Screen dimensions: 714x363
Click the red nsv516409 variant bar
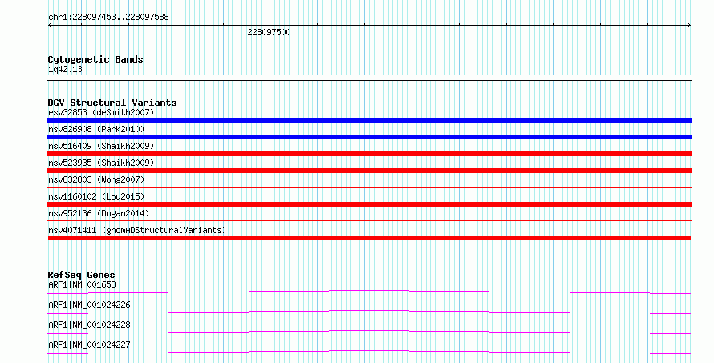369,154
